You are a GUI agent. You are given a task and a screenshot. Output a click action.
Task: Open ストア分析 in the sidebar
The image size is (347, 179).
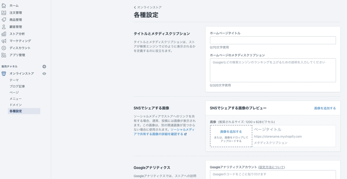pyautogui.click(x=17, y=34)
